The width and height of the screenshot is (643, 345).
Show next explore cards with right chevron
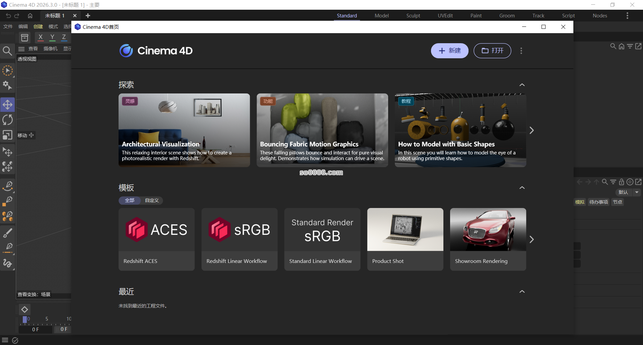coord(531,130)
